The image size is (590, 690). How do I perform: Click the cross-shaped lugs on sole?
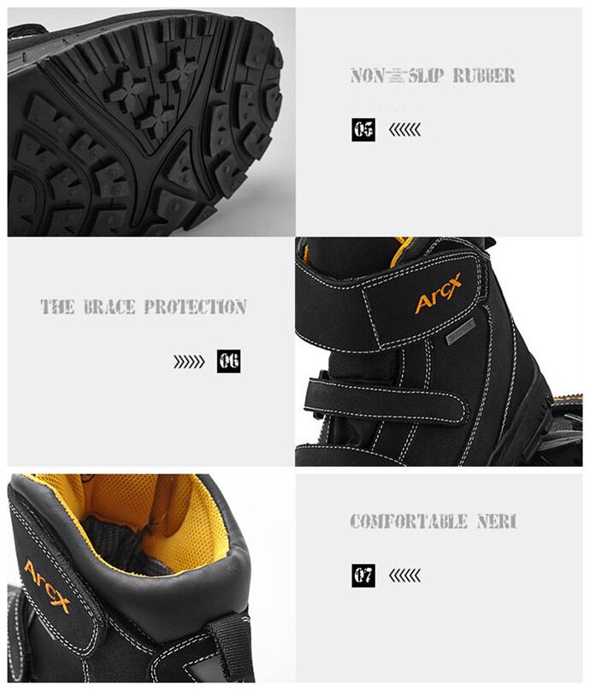tap(153, 91)
